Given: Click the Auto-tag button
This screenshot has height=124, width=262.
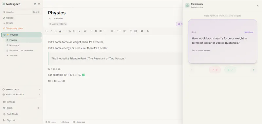Looking at the screenshot, I should 58,18.
